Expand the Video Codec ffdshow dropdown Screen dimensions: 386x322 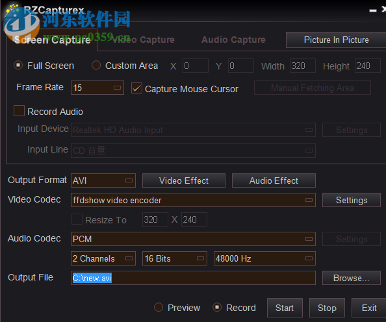tap(193, 200)
